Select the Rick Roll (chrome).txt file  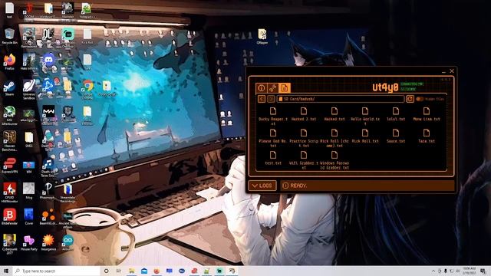[x=334, y=138]
